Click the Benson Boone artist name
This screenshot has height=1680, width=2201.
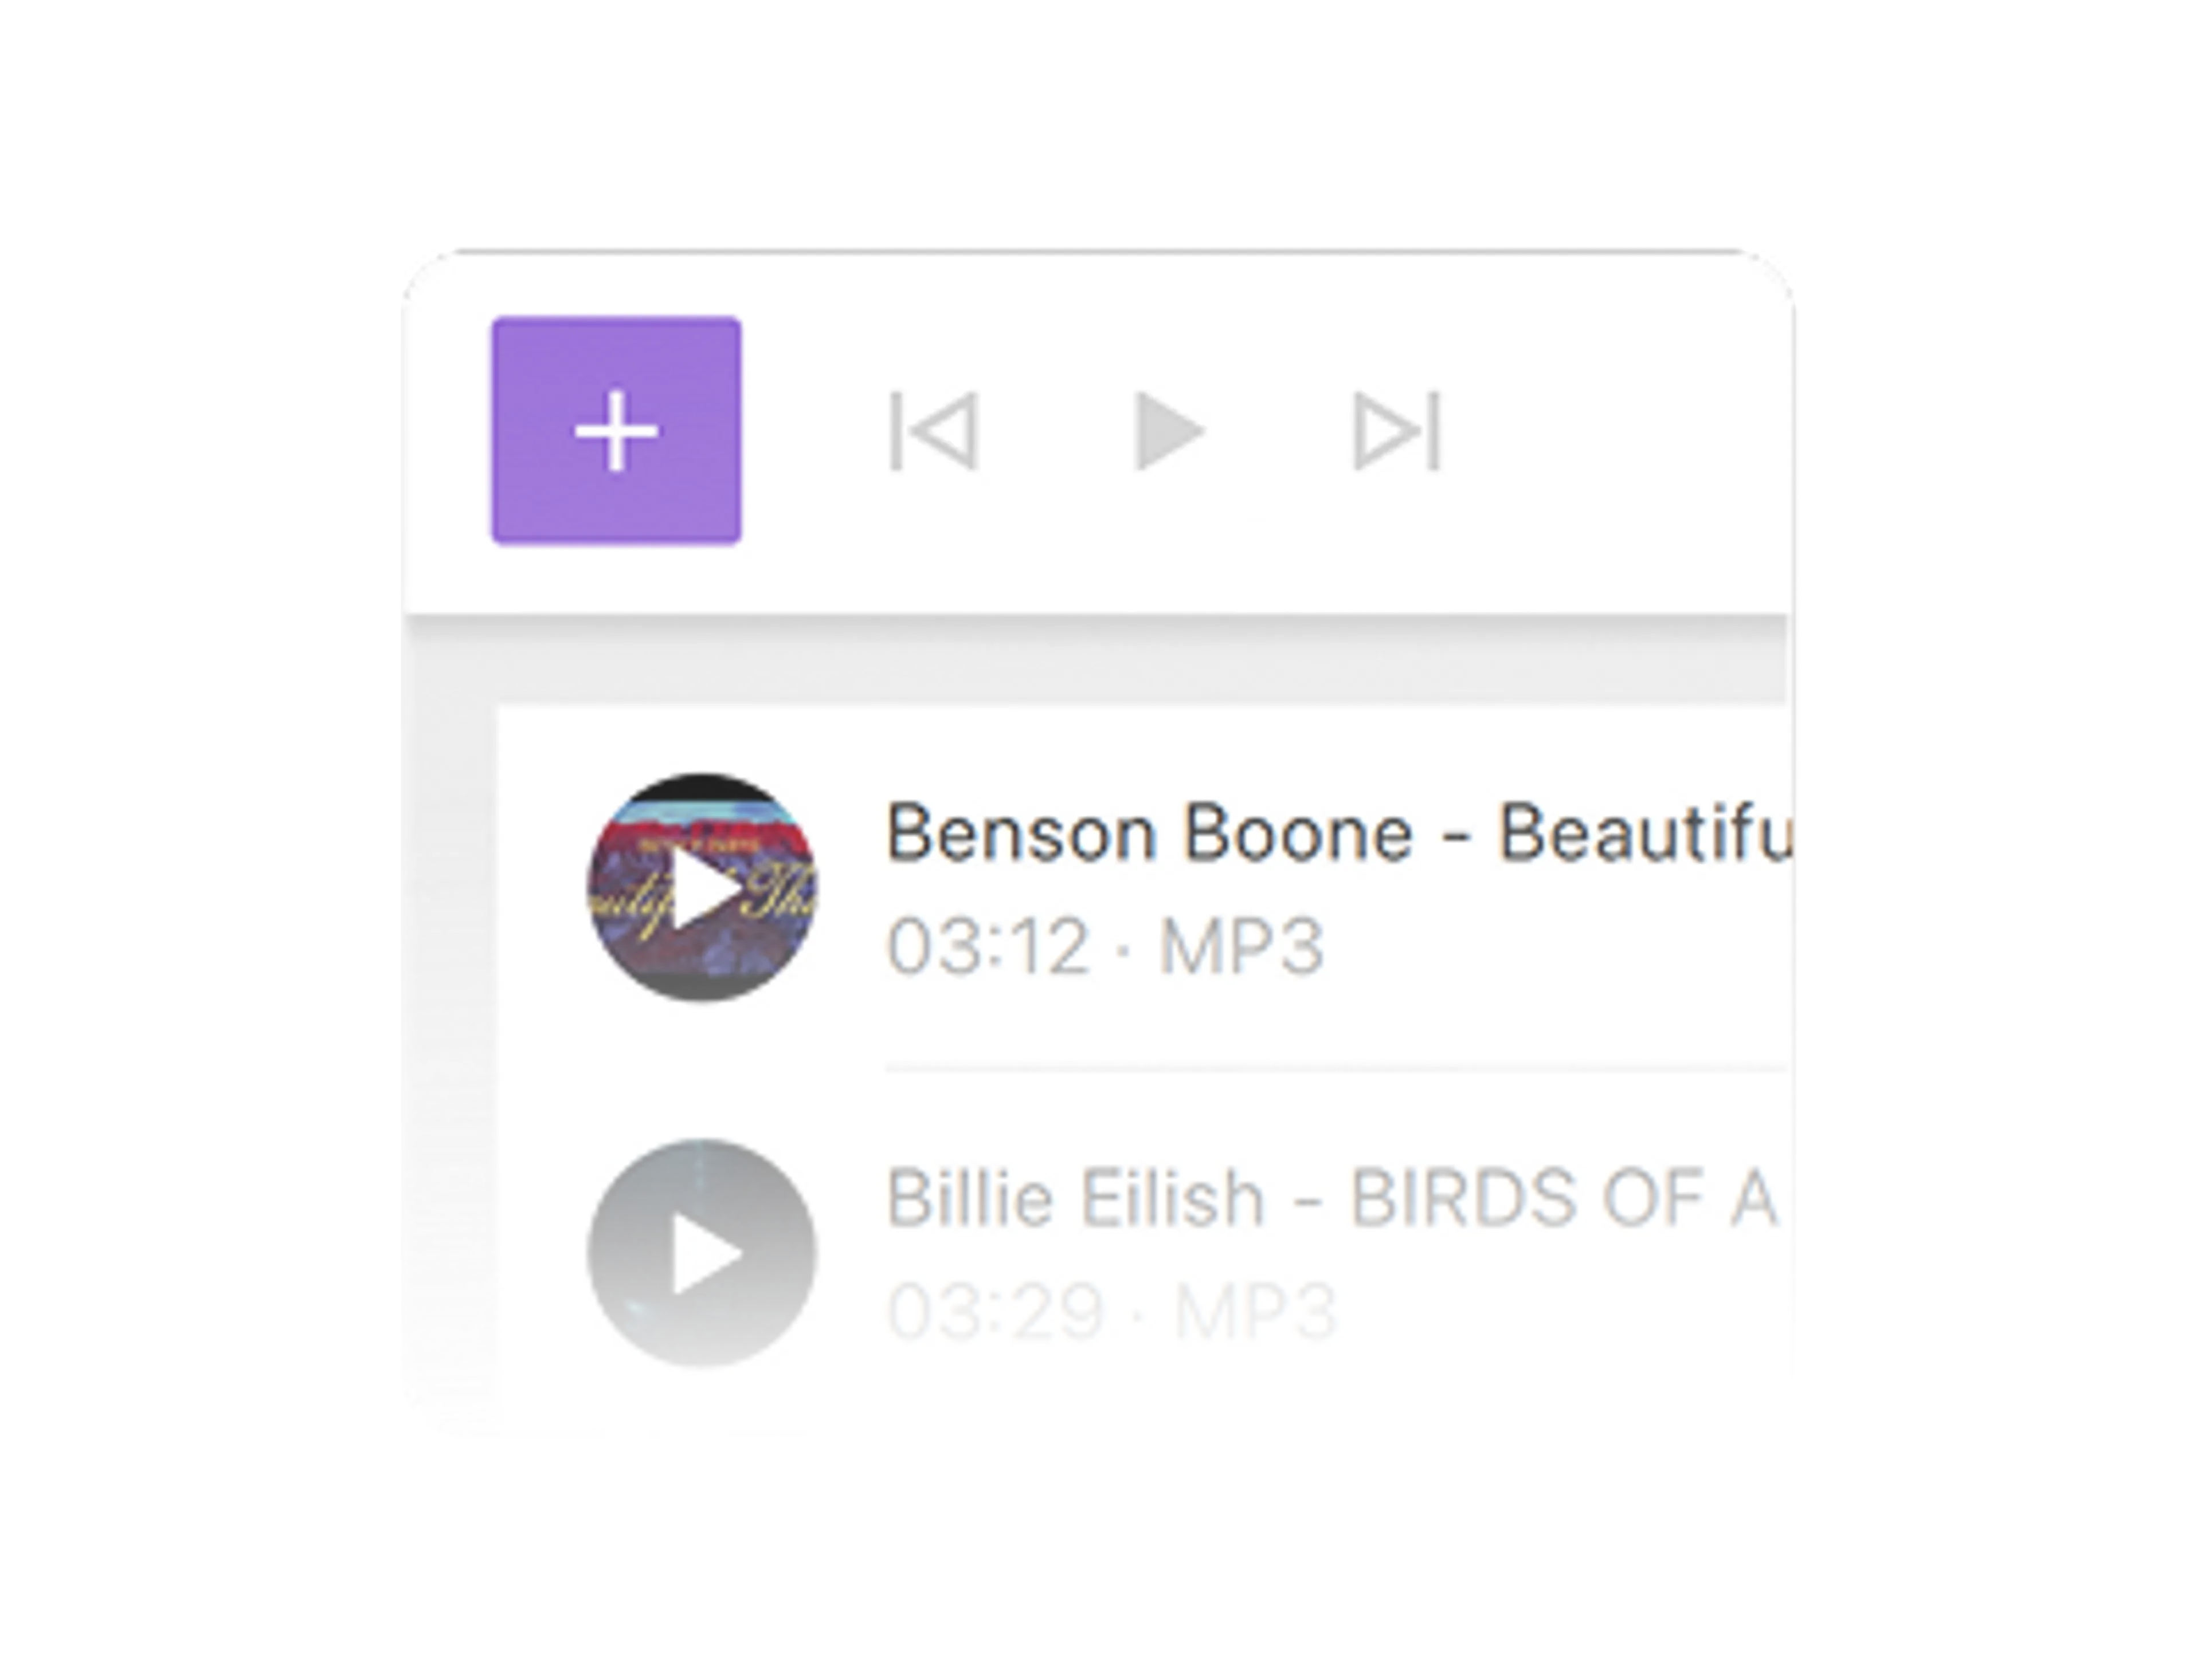coord(1149,833)
